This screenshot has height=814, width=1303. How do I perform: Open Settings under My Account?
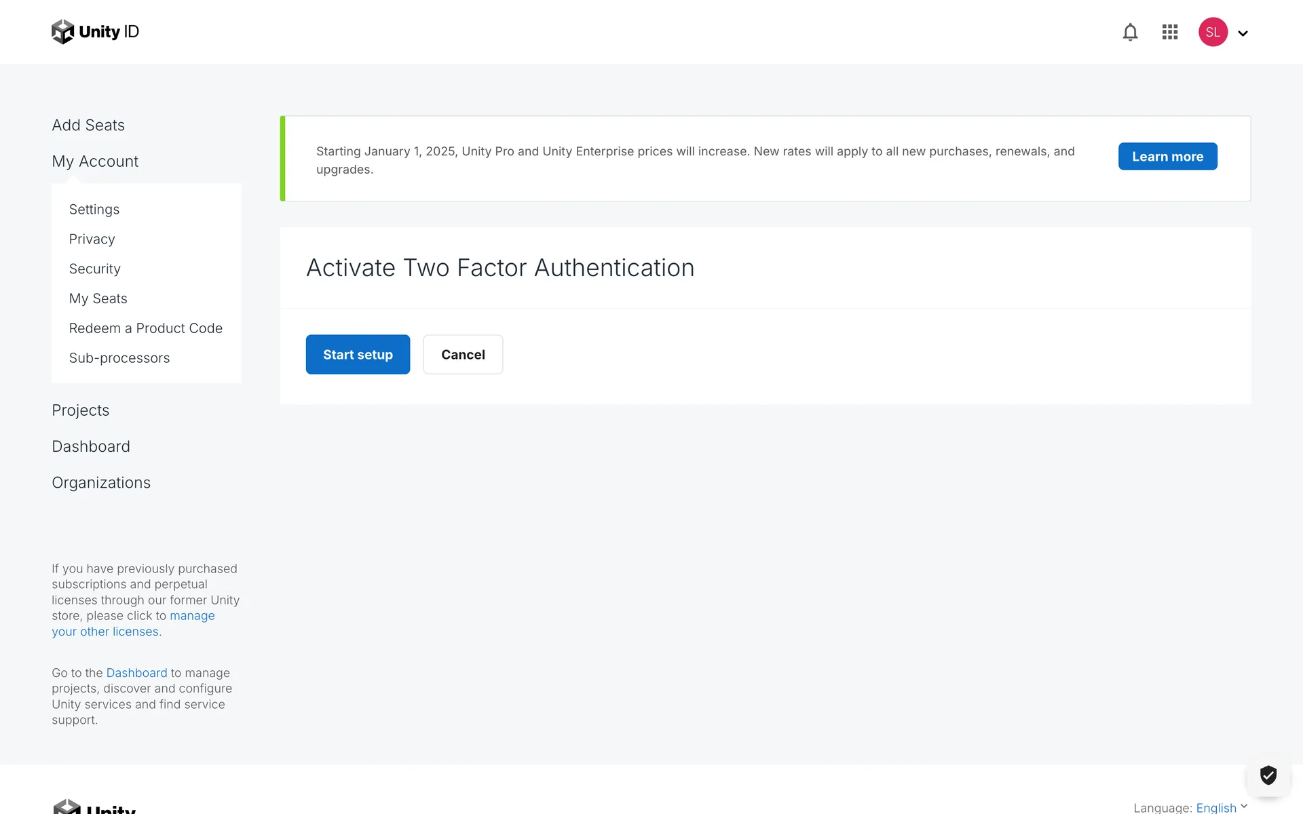[94, 210]
